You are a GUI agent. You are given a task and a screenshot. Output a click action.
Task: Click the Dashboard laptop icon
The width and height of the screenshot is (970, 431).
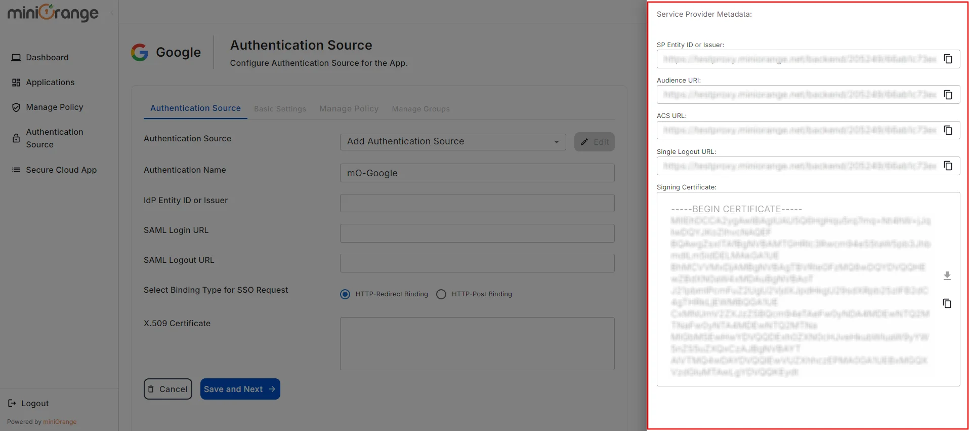click(x=16, y=58)
